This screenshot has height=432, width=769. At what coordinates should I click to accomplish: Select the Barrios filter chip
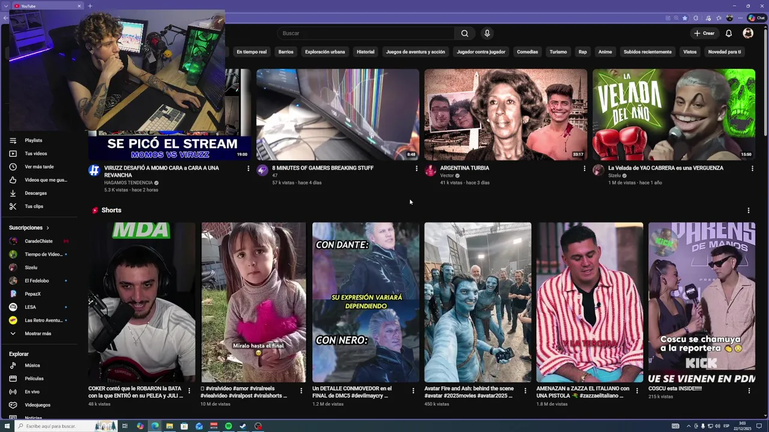pos(286,52)
